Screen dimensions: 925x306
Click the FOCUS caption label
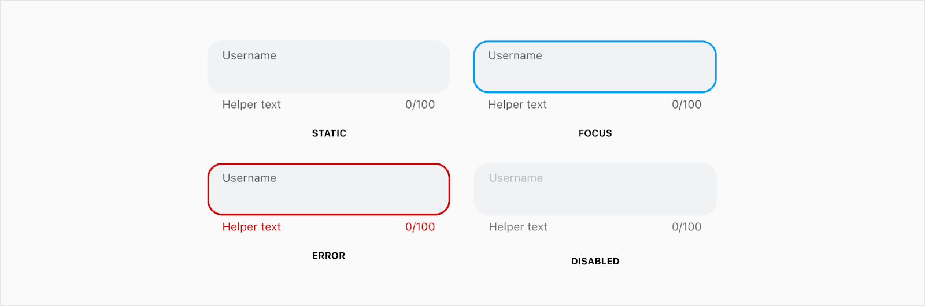(x=595, y=133)
